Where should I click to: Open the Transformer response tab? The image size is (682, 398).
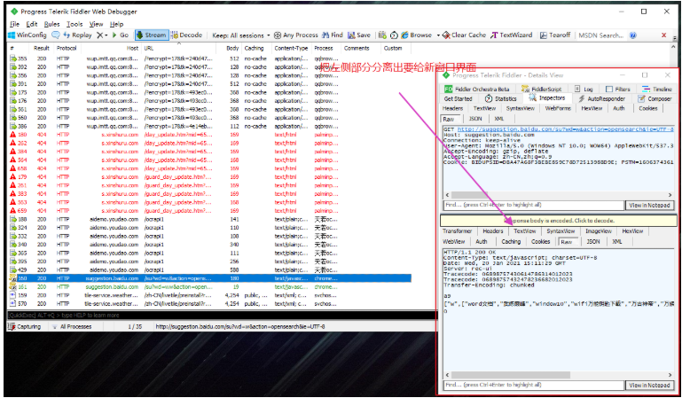pyautogui.click(x=457, y=231)
